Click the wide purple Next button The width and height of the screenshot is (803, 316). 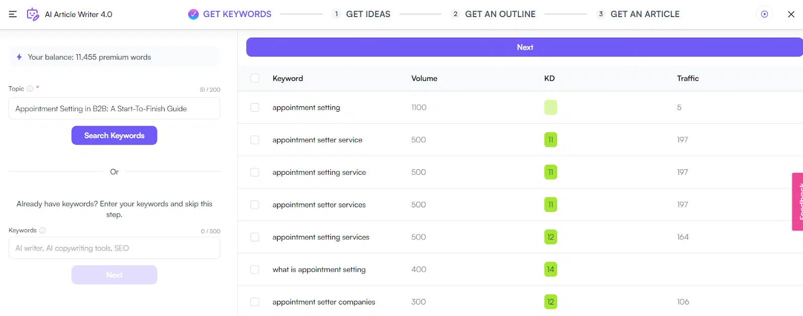(524, 47)
